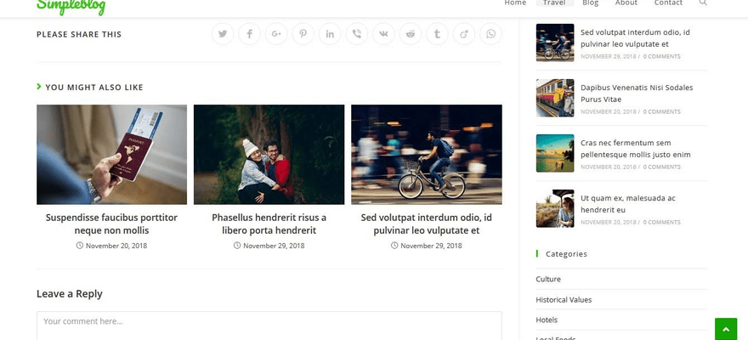Open the couple in forest post thumbnail
748x340 pixels.
[x=269, y=155]
